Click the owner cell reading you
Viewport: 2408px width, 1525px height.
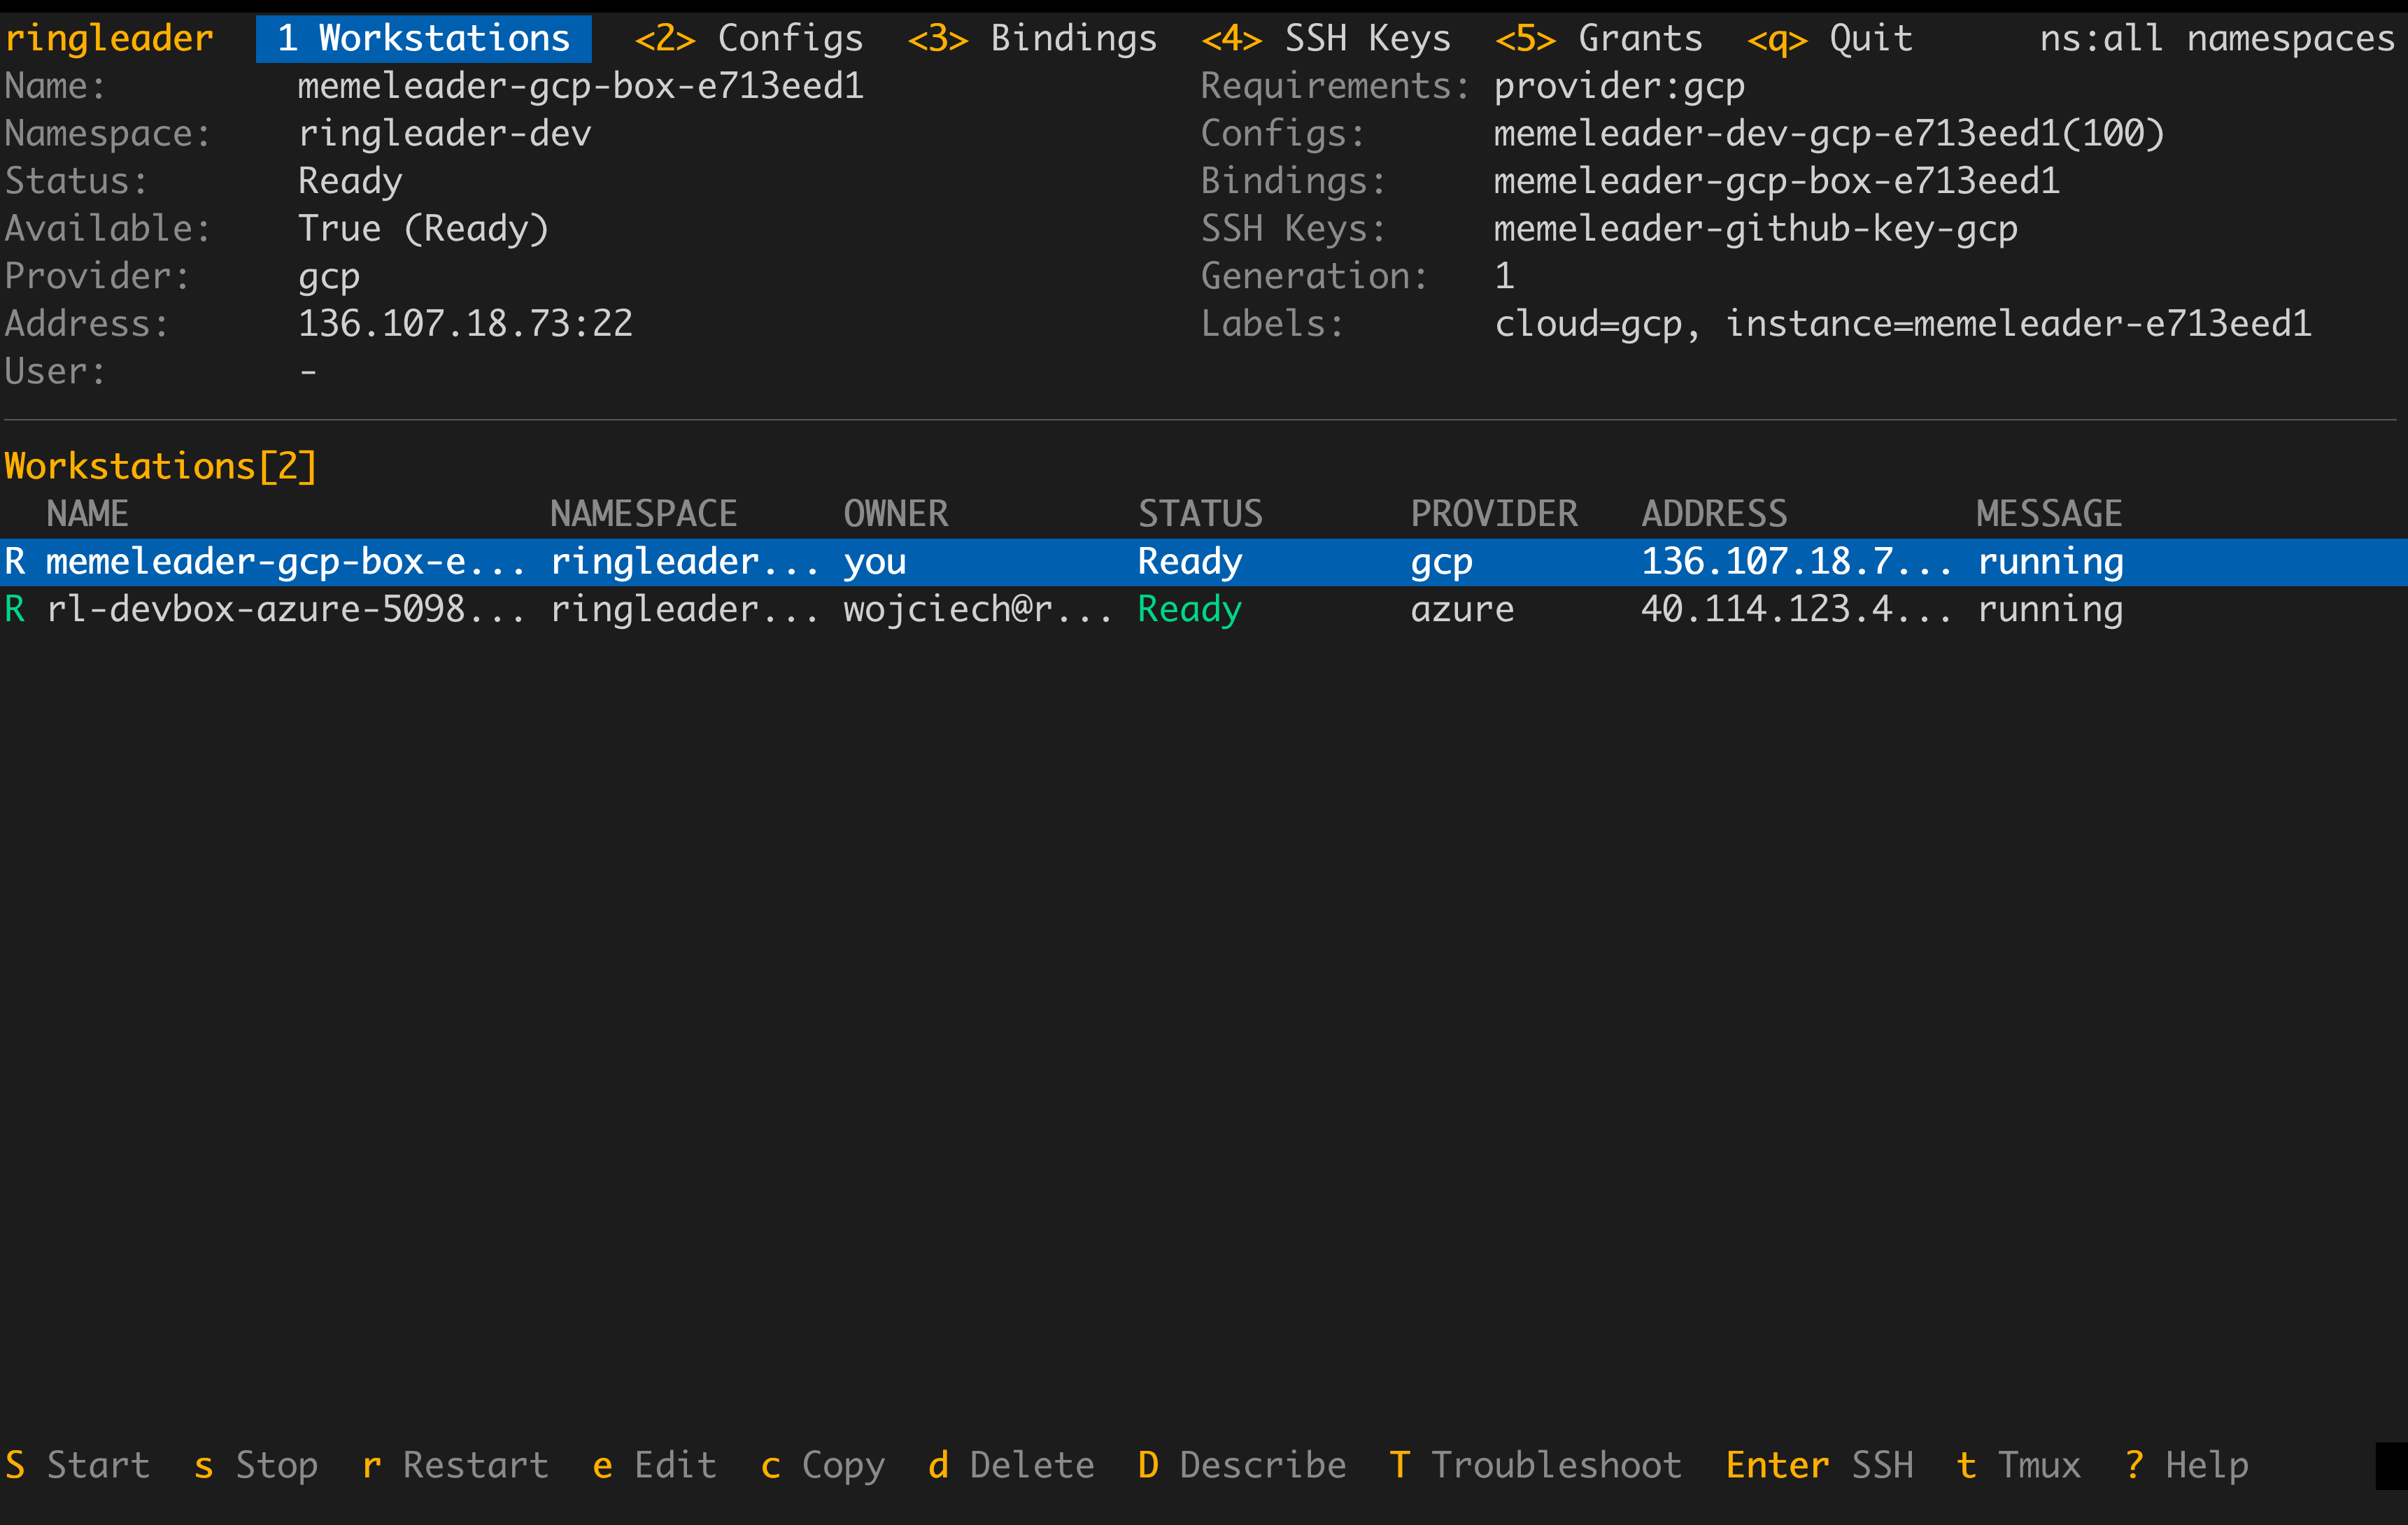click(x=874, y=562)
